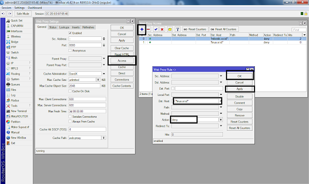Click the funnel filter icon
Viewport: 309px width, 184px height.
click(x=178, y=29)
